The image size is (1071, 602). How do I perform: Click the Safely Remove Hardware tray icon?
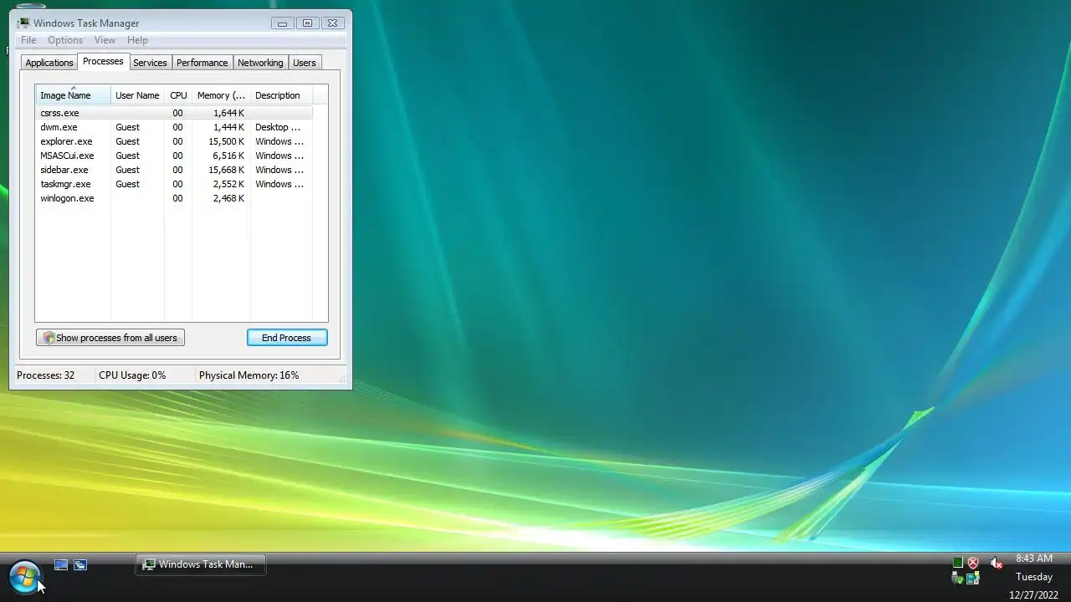(958, 578)
